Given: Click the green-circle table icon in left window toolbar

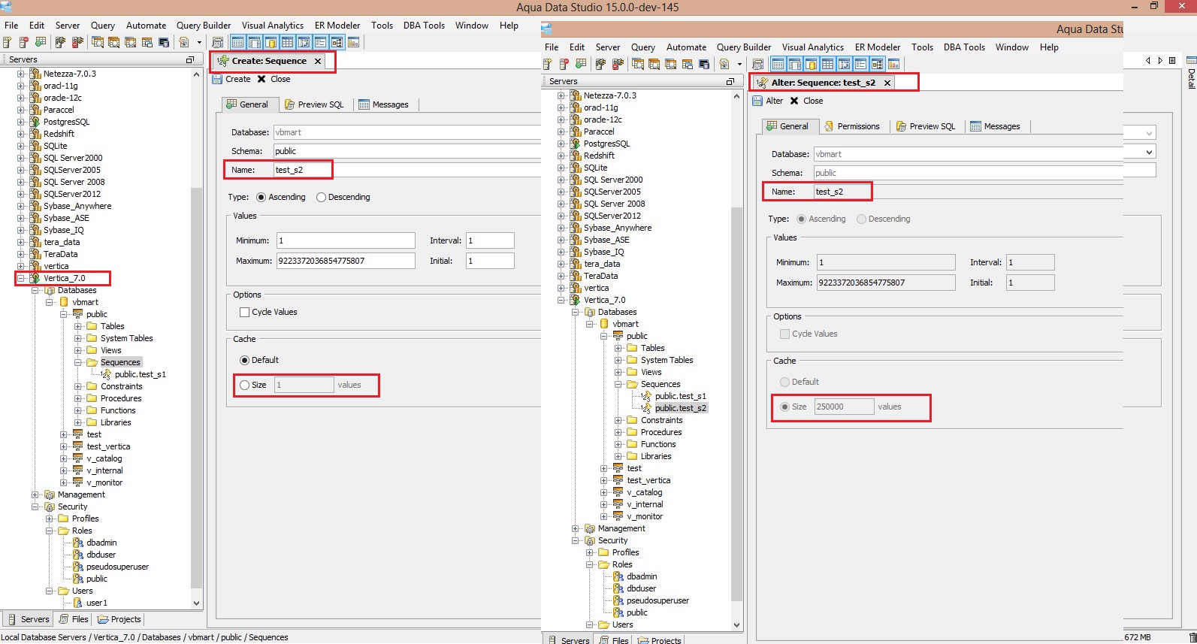Looking at the screenshot, I should [41, 43].
